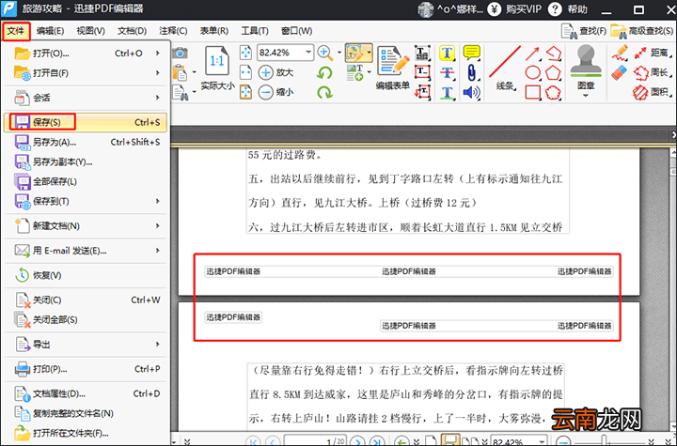
Task: Select the 面积 area measure tool
Action: point(652,92)
